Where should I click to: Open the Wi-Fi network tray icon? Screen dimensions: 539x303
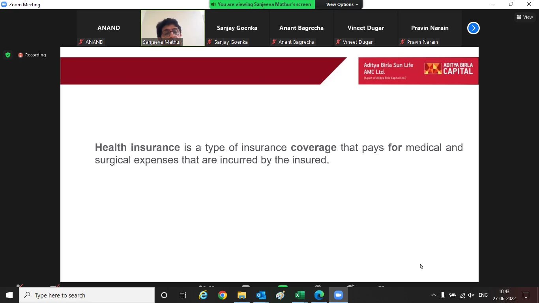point(462,295)
